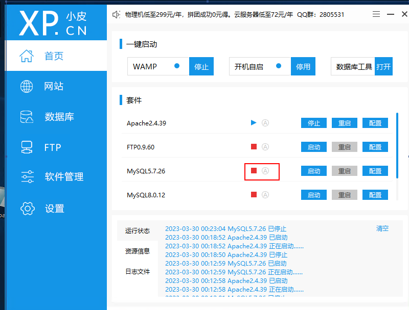Click log entry 00:18:50 Apache2.4.39 已停止
409x310 pixels.
click(226, 255)
